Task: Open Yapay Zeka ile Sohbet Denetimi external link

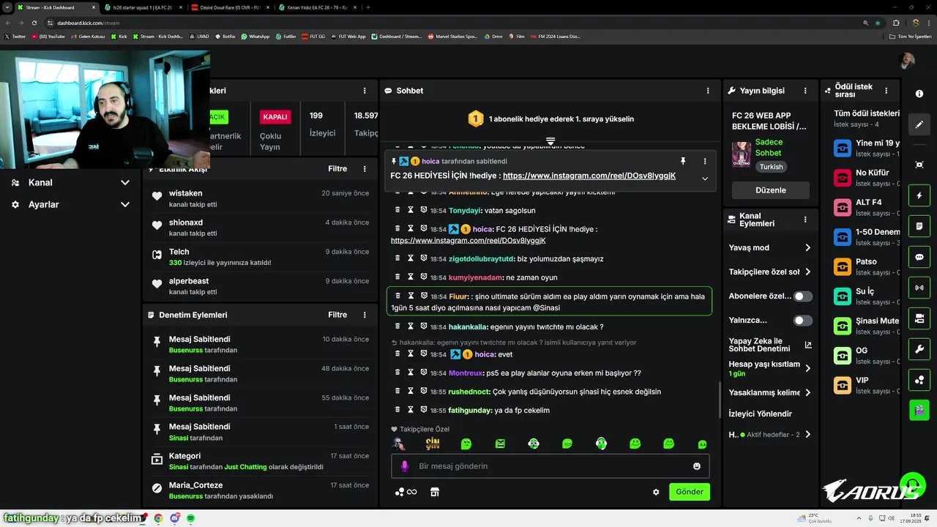Action: [808, 345]
